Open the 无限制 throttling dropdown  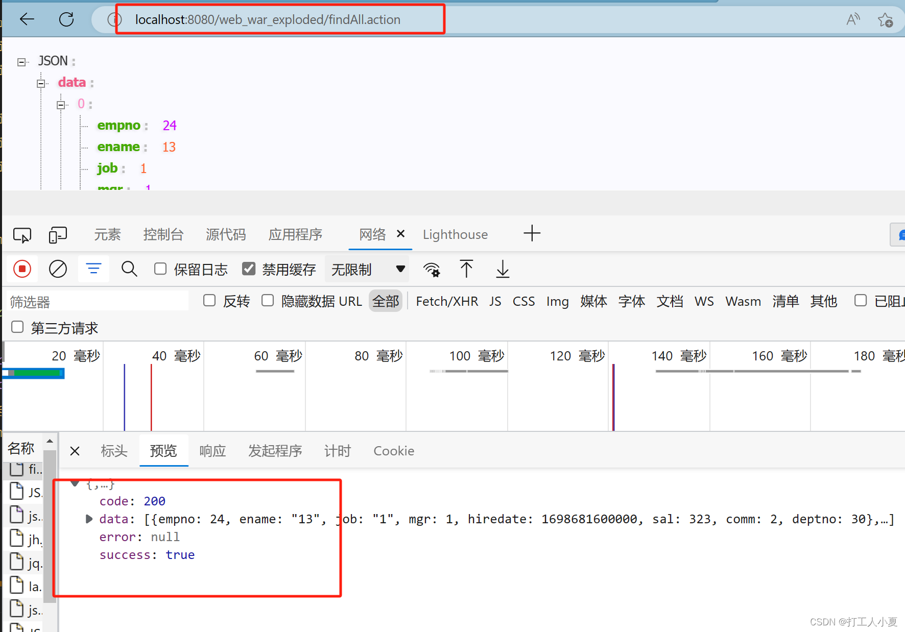pos(367,269)
